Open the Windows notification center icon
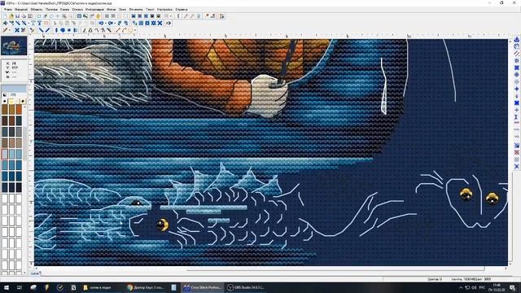The image size is (521, 293). [513, 287]
